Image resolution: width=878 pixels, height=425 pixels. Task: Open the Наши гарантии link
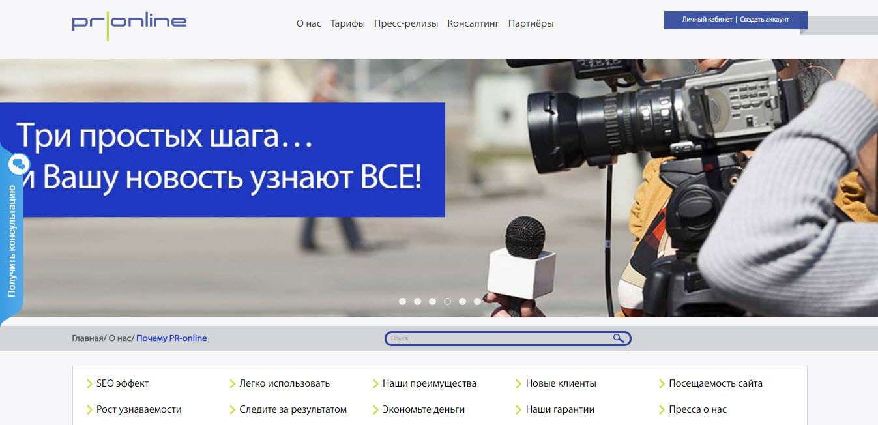(x=561, y=409)
